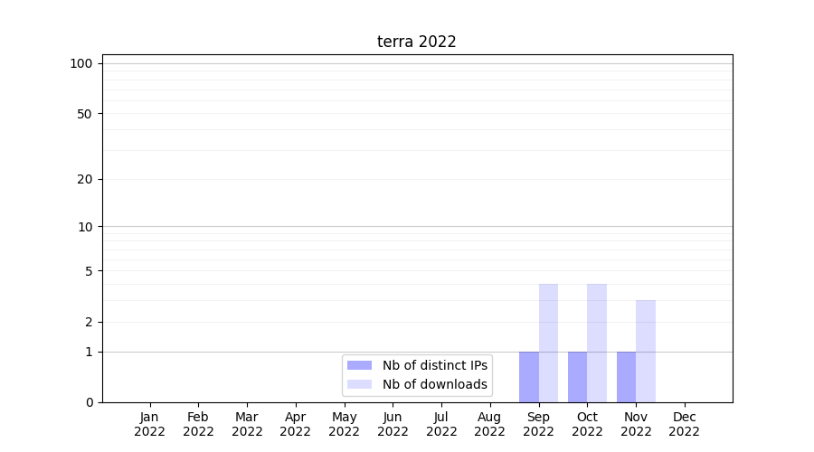Viewport: 814px width, 452px height.
Task: Pick the Nov 2022 downloads bar
Action: point(646,351)
